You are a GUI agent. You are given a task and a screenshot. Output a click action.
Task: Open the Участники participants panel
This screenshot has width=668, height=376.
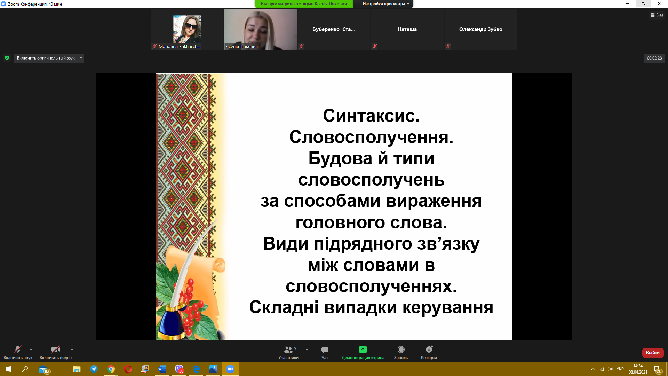coord(288,352)
